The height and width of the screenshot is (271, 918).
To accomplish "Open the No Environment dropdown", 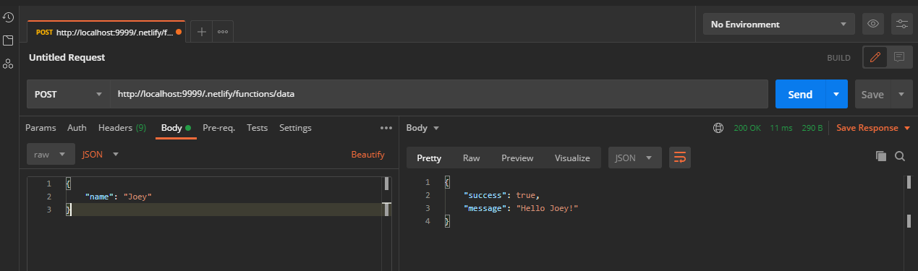I will pyautogui.click(x=779, y=24).
